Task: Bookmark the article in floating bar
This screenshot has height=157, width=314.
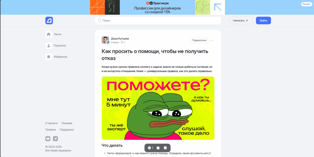Action: tap(166, 148)
